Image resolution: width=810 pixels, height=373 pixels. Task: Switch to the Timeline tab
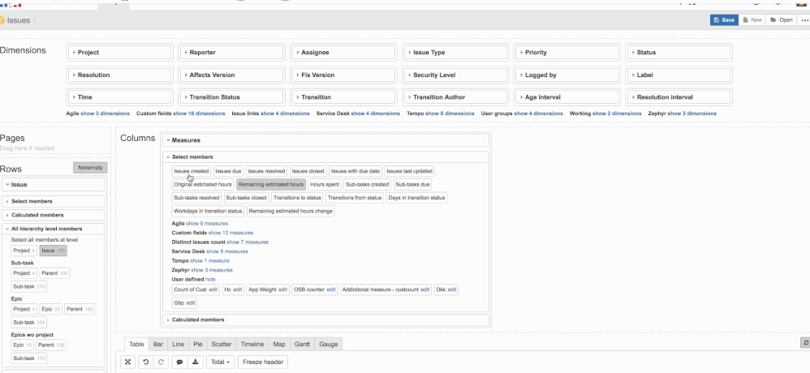(x=252, y=344)
